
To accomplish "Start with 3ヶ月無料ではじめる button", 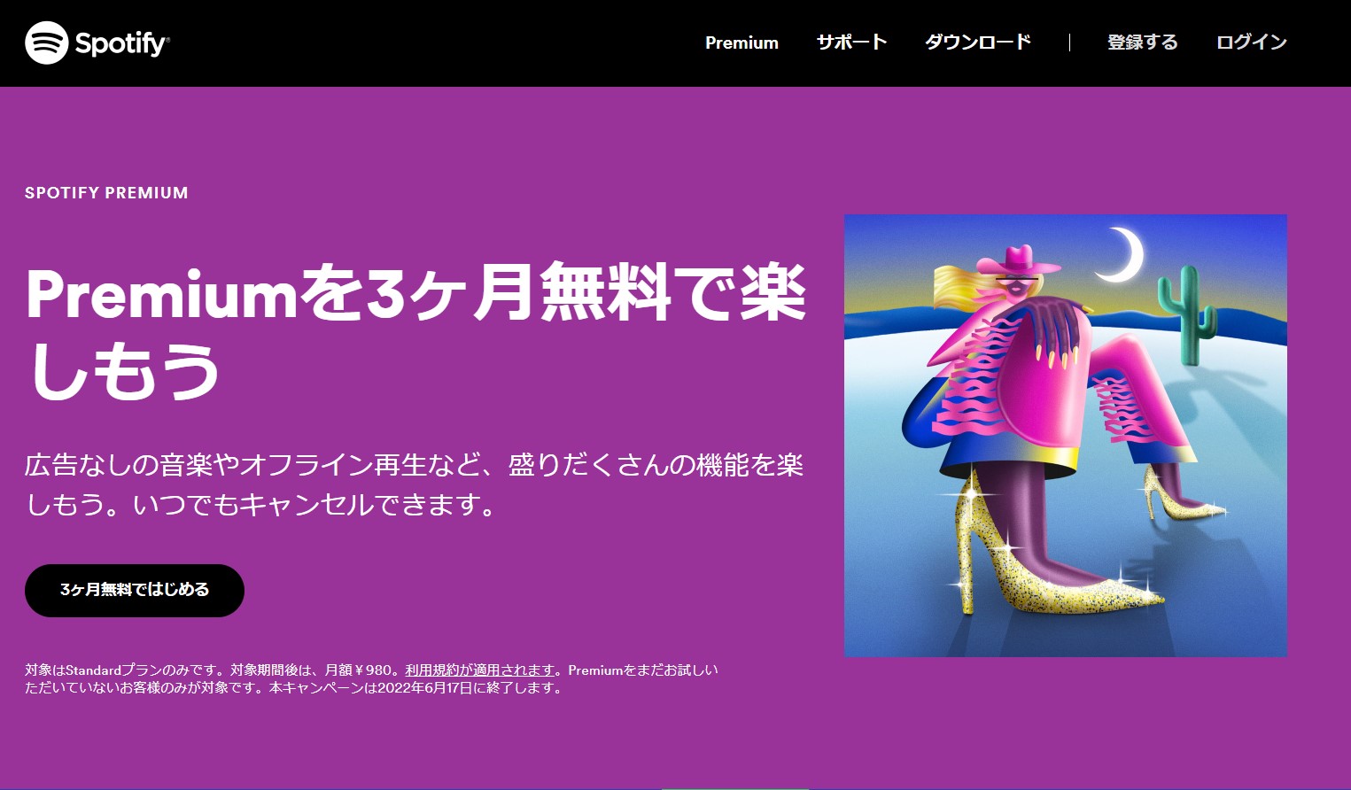I will [x=135, y=590].
